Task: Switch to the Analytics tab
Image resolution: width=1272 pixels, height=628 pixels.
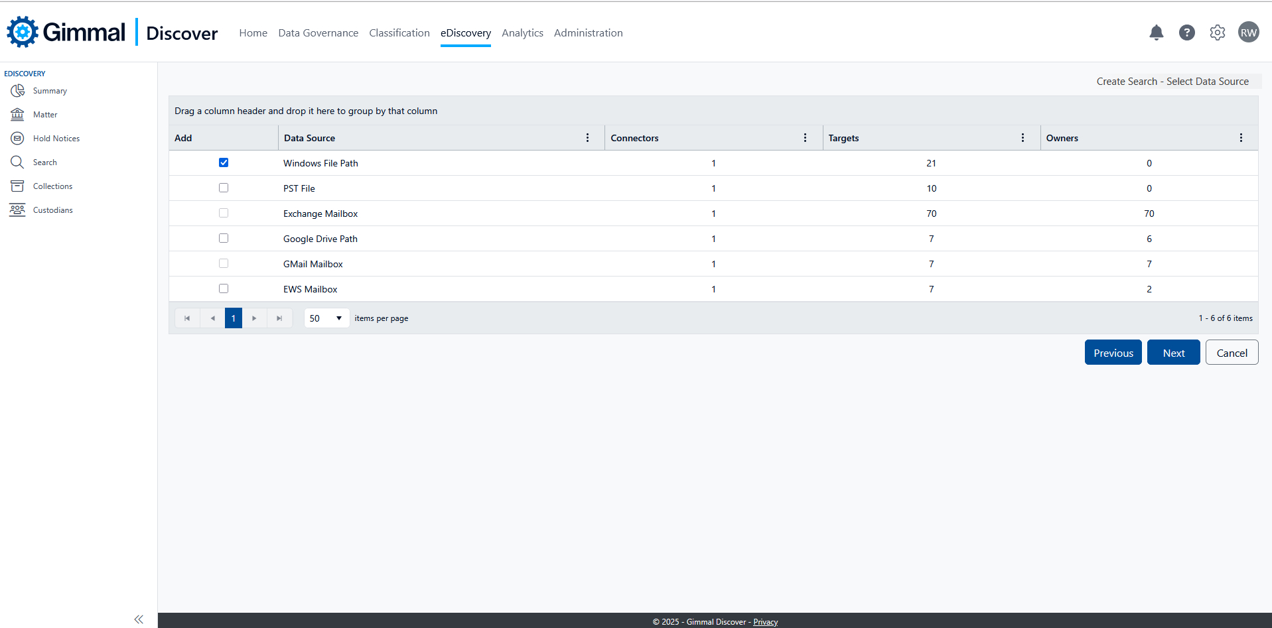Action: click(522, 33)
